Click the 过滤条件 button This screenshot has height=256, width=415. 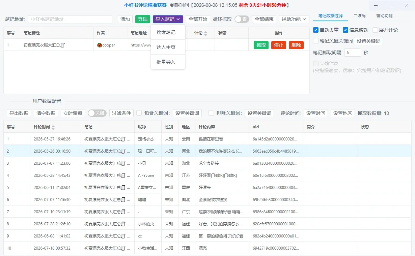click(121, 113)
